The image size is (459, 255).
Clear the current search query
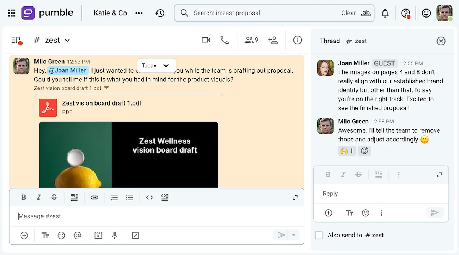[x=348, y=13]
